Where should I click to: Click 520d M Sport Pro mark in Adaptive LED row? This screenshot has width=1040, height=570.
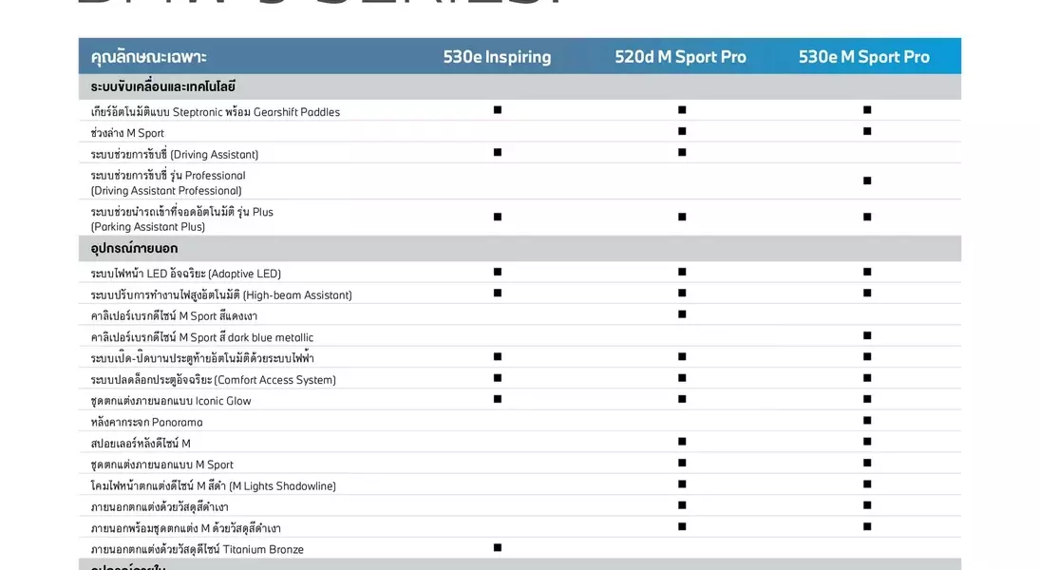[682, 272]
